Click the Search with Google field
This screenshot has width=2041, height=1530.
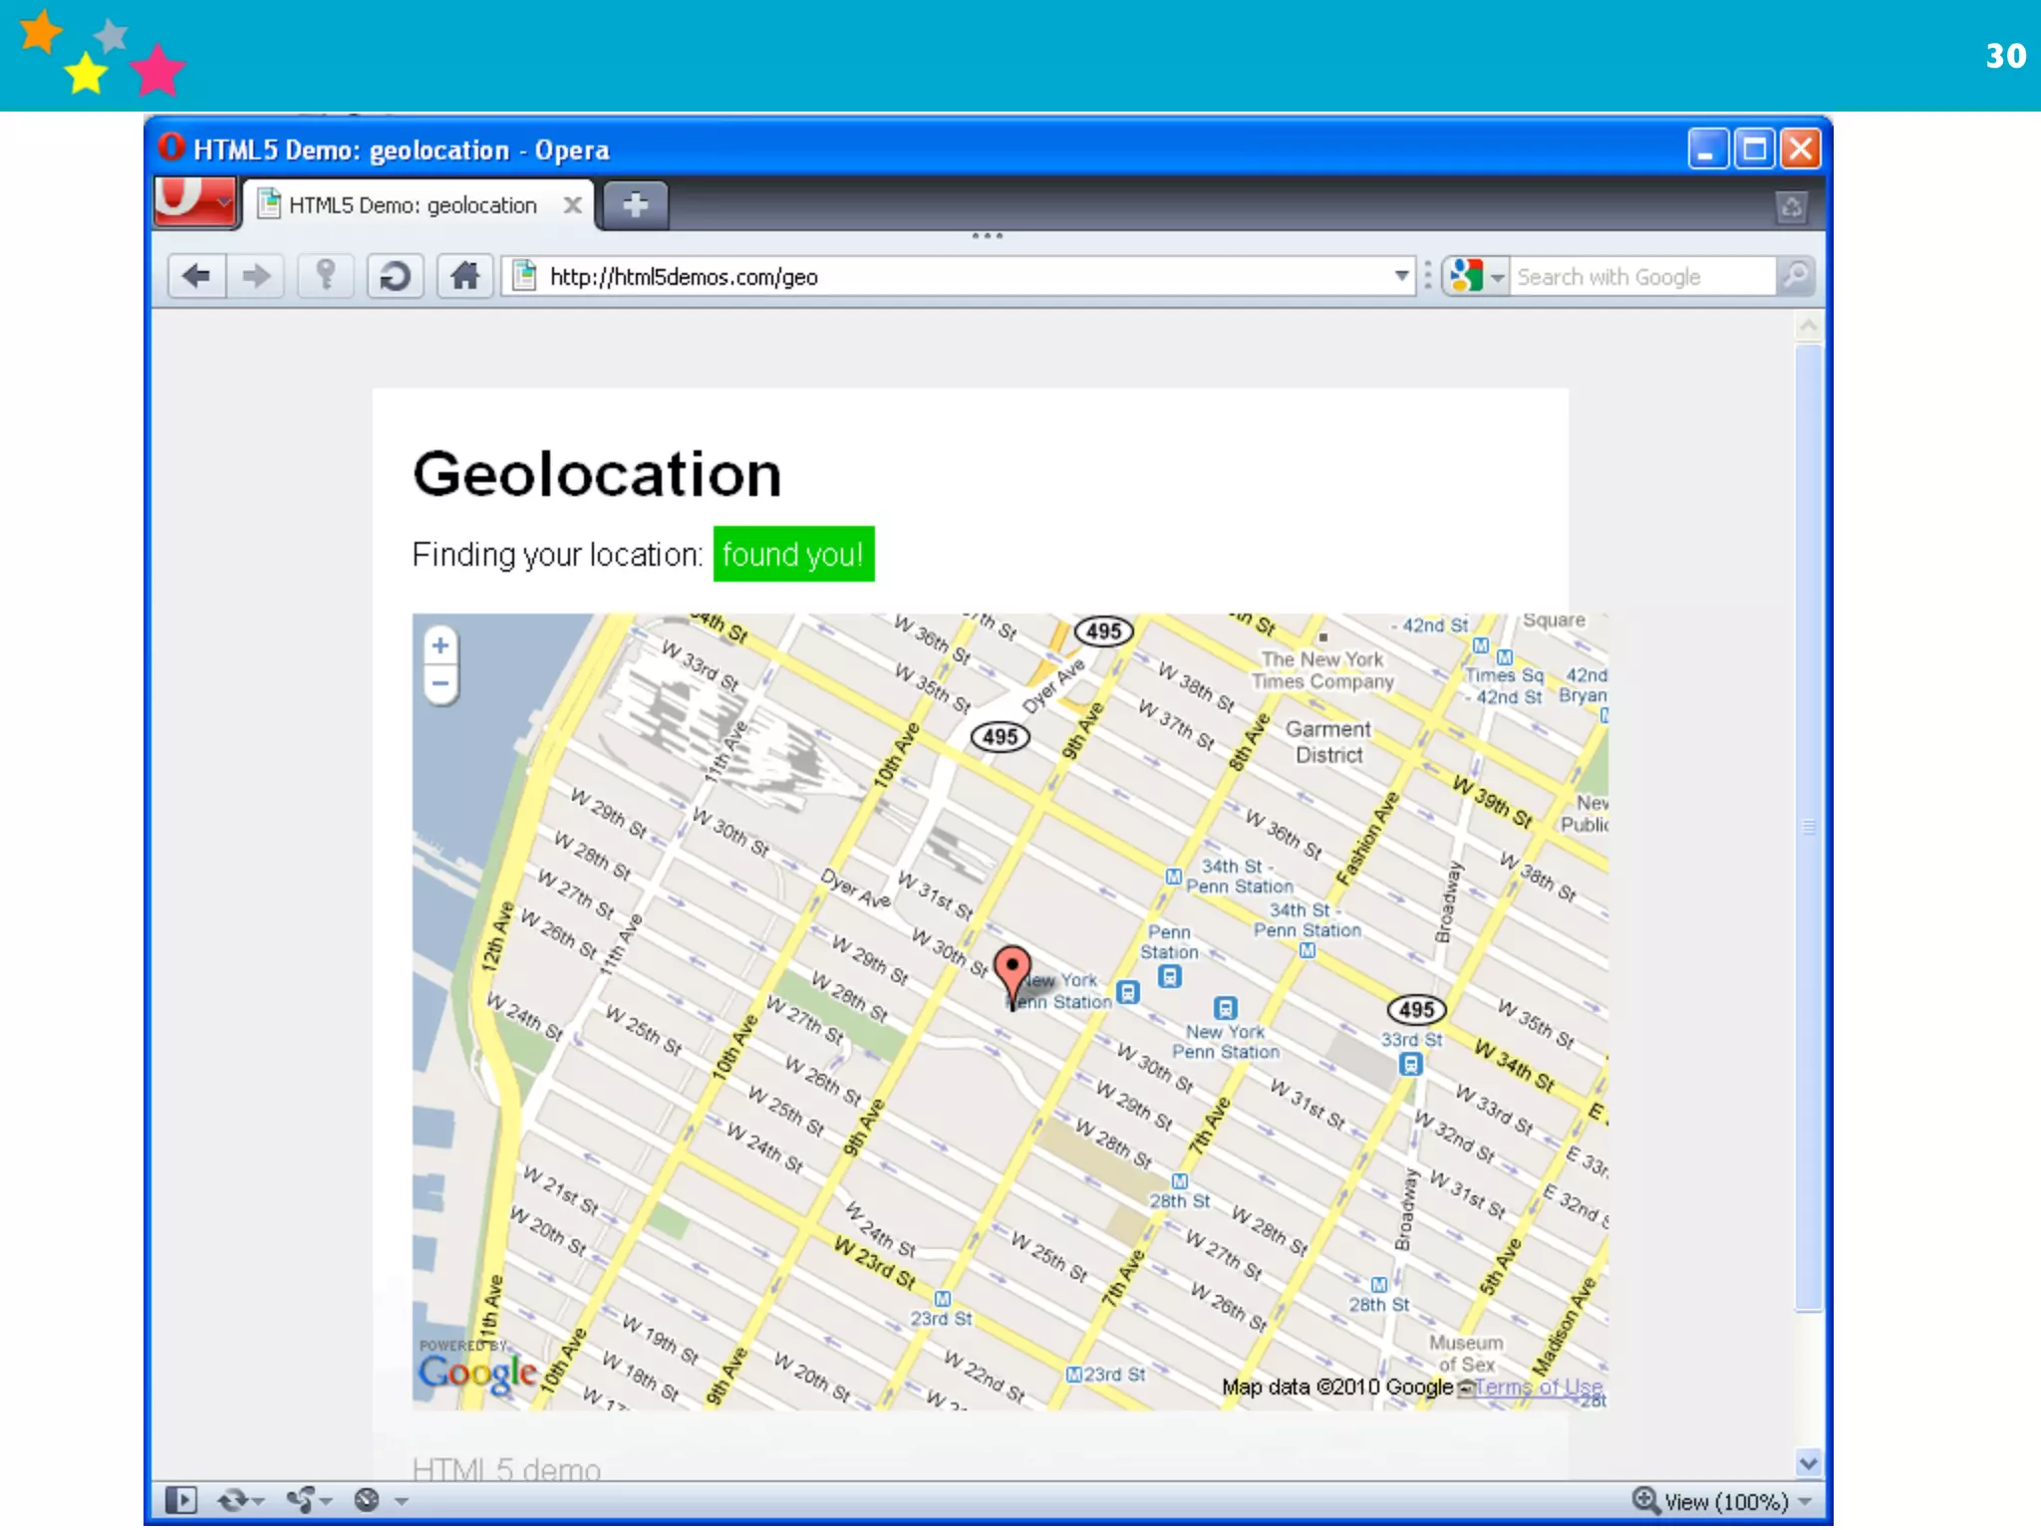coord(1642,276)
